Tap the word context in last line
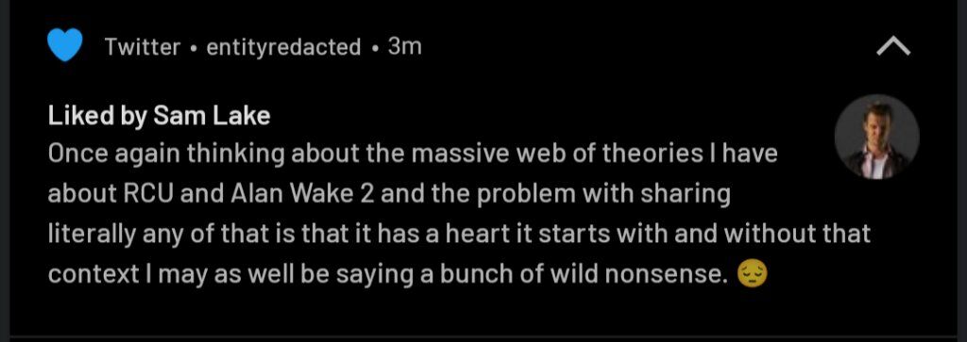This screenshot has width=967, height=342. (x=93, y=275)
